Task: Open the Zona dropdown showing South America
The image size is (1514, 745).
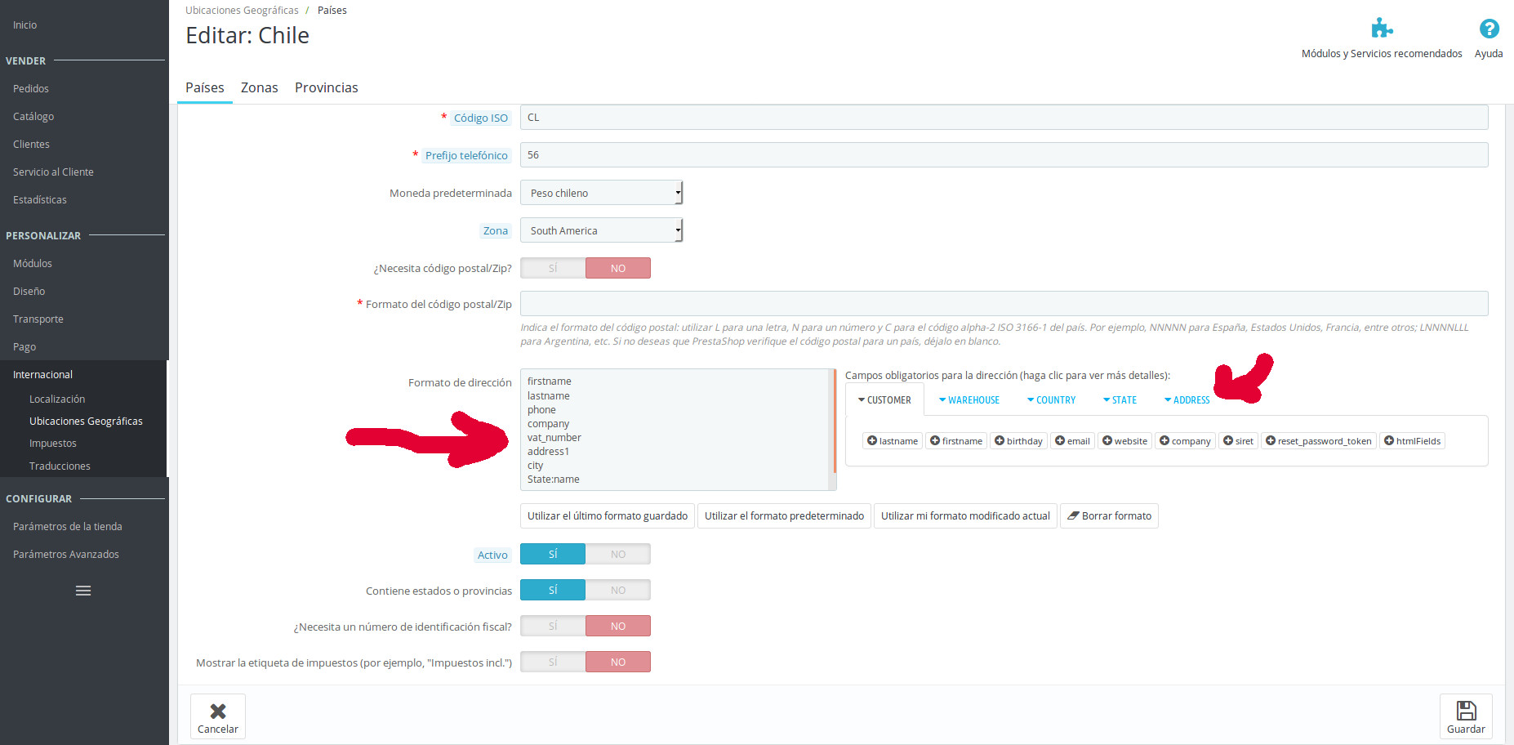Action: pyautogui.click(x=601, y=230)
